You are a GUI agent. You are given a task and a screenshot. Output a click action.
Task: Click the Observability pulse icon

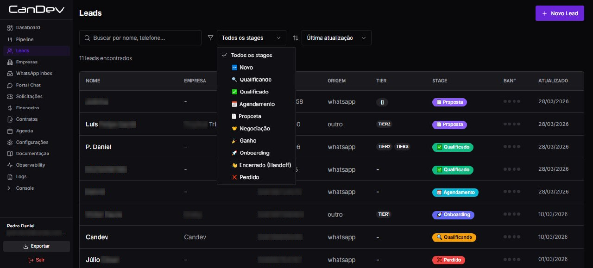(10, 165)
